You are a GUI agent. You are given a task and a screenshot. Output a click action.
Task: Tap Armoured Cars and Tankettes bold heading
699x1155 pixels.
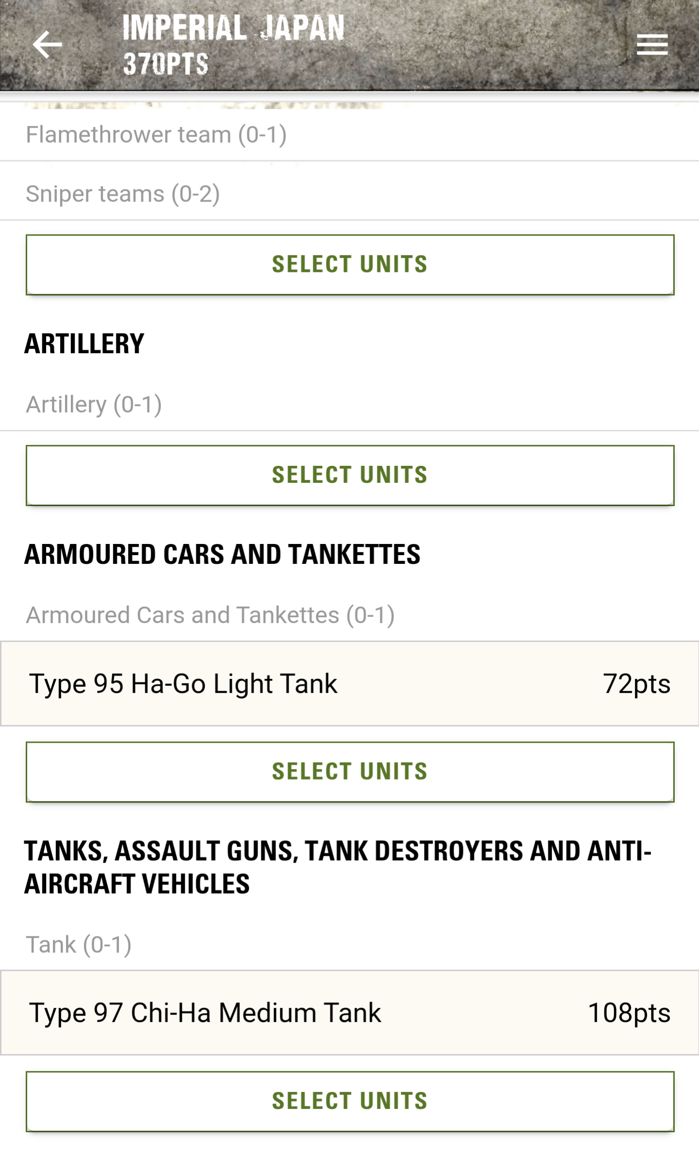coord(222,554)
